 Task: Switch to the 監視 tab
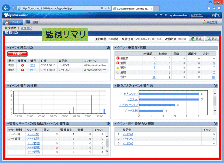point(32,22)
